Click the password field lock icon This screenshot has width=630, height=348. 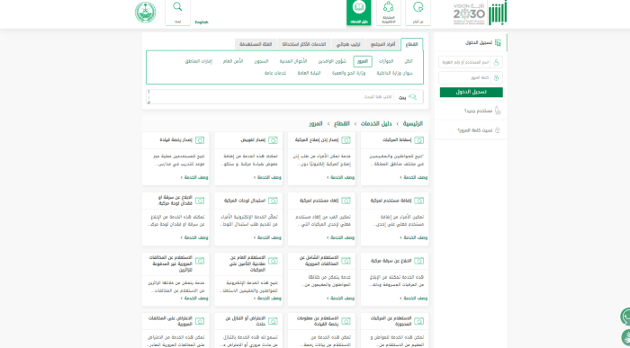[x=496, y=77]
